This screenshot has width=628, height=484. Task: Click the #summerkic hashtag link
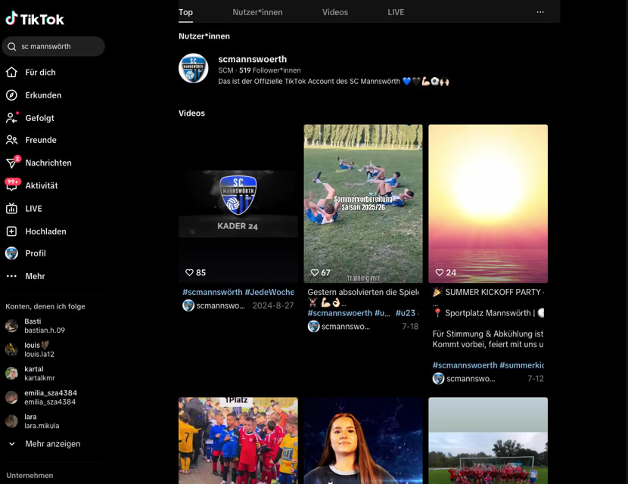[x=522, y=365]
